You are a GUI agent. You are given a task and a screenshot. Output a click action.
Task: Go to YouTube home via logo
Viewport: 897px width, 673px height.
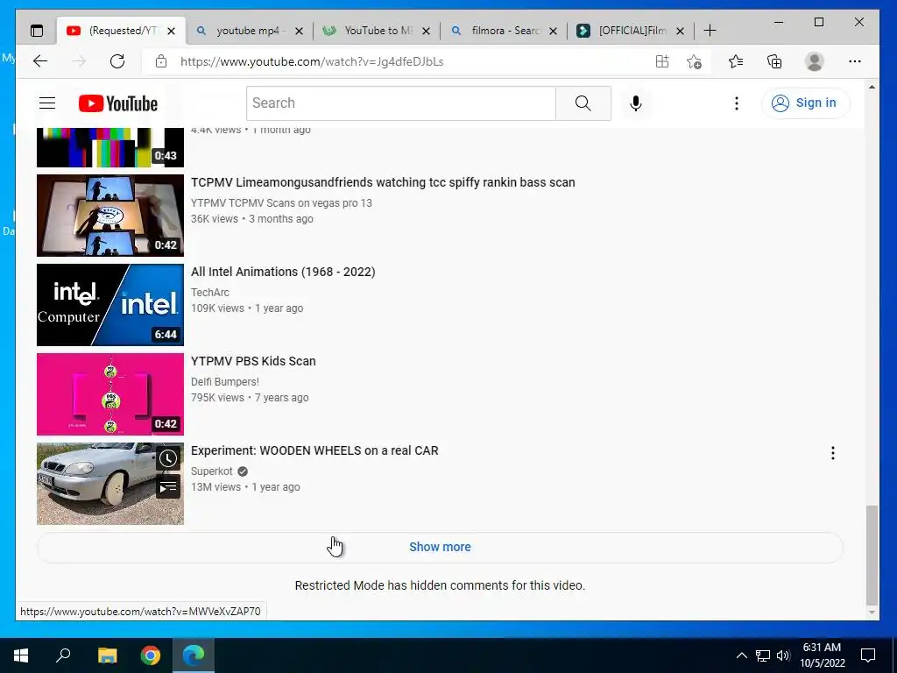coord(118,103)
